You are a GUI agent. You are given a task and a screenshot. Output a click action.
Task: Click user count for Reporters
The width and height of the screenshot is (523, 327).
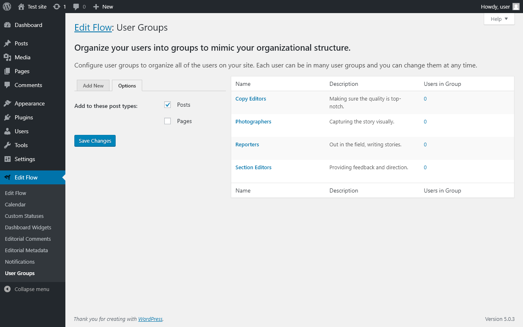(425, 144)
